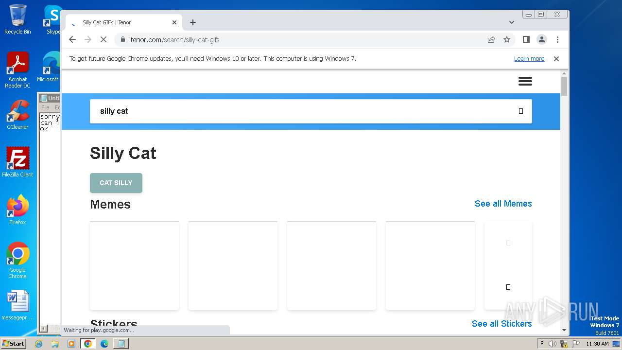Close the Silly Cat GIFs tab
This screenshot has height=350, width=622.
[174, 22]
